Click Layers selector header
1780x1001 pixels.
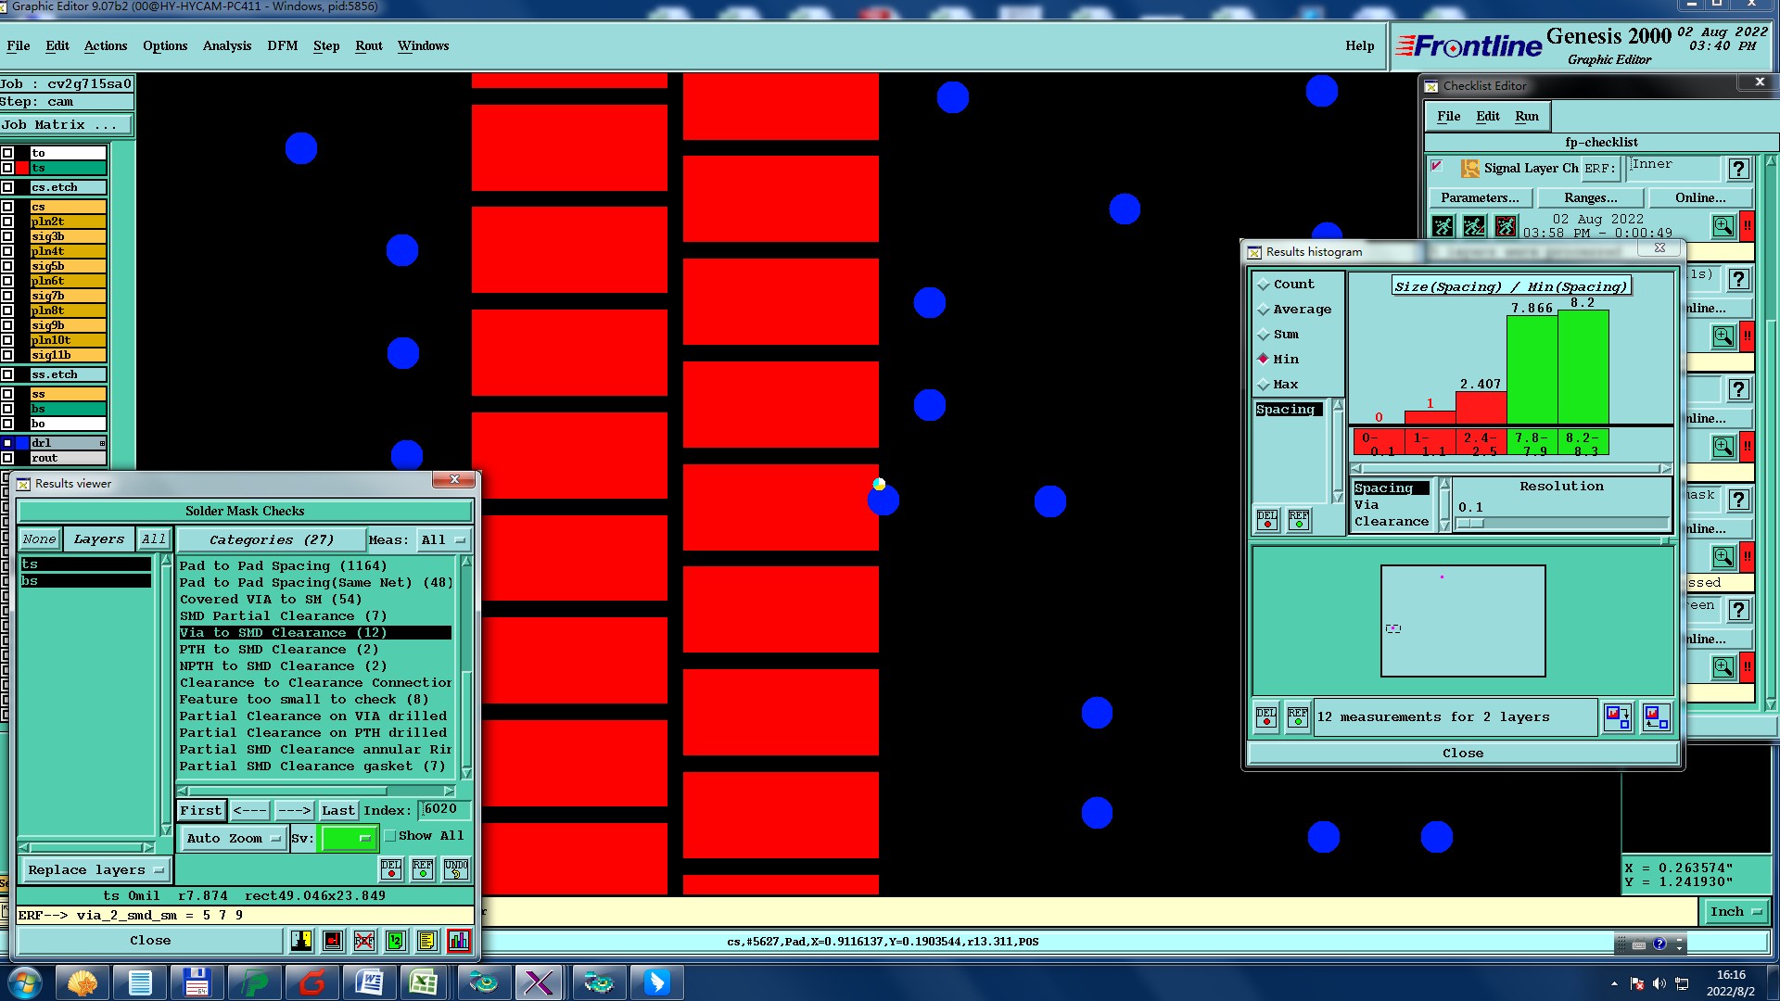point(98,539)
